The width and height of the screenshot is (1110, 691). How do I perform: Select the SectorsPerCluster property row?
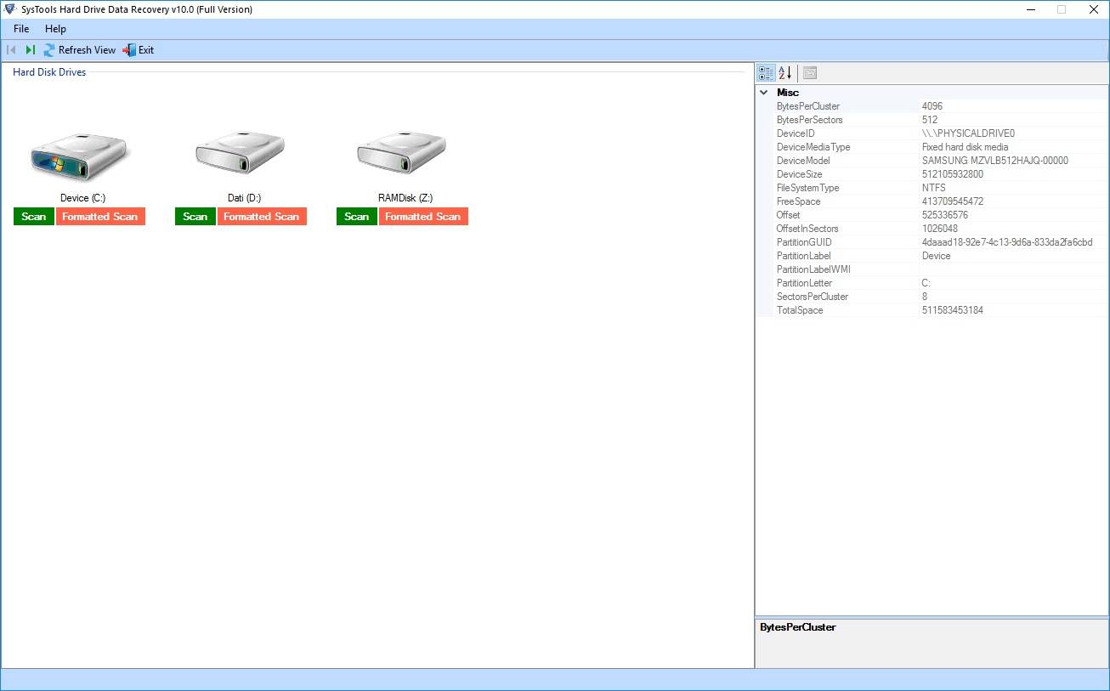point(932,297)
